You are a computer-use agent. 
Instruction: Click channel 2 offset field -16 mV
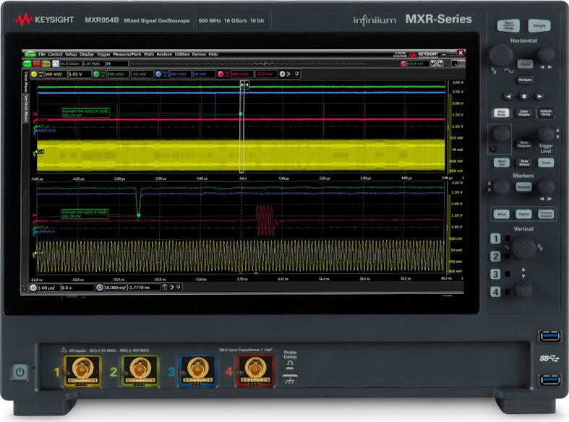[141, 74]
